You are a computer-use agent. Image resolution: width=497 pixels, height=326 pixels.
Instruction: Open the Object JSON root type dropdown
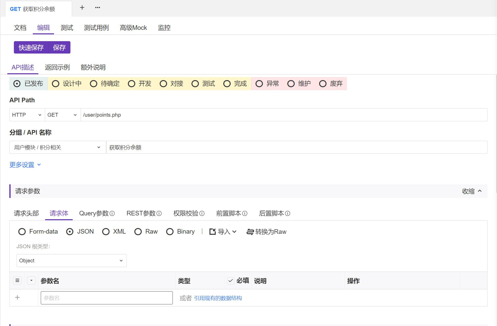tap(71, 261)
